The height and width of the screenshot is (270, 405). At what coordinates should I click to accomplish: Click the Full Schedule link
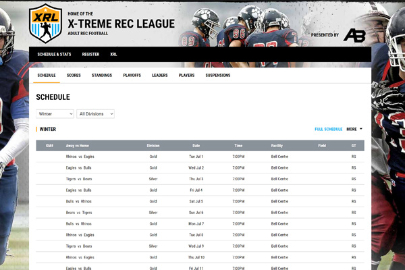point(328,129)
